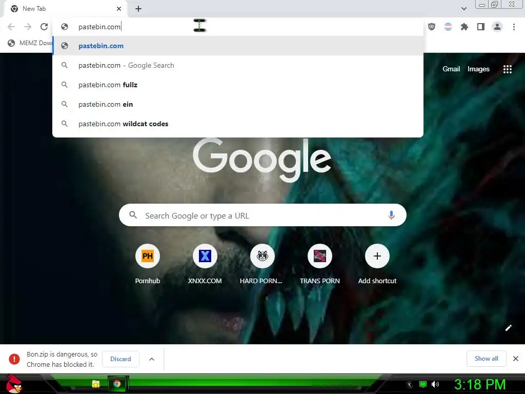This screenshot has width=525, height=394.
Task: Customize this page with the pencil icon
Action: (508, 328)
